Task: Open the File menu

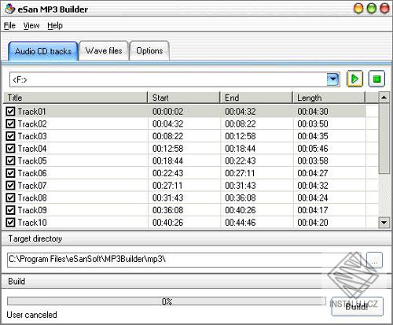Action: click(9, 25)
